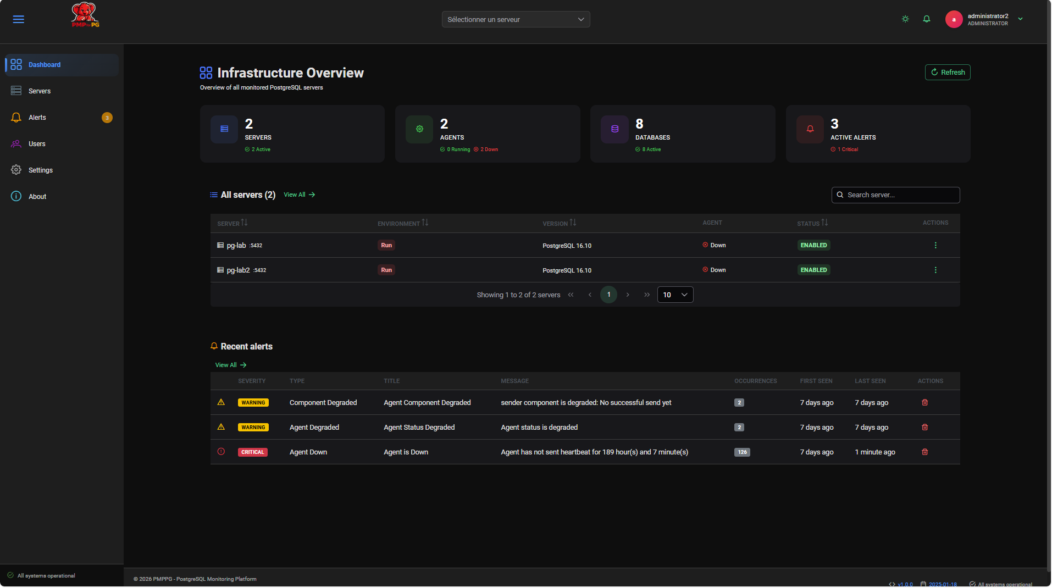Open Settings in the sidebar
Image resolution: width=1052 pixels, height=588 pixels.
click(x=62, y=170)
